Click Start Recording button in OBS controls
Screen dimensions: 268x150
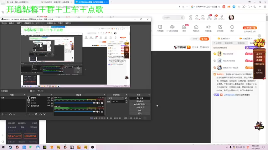coord(140,101)
